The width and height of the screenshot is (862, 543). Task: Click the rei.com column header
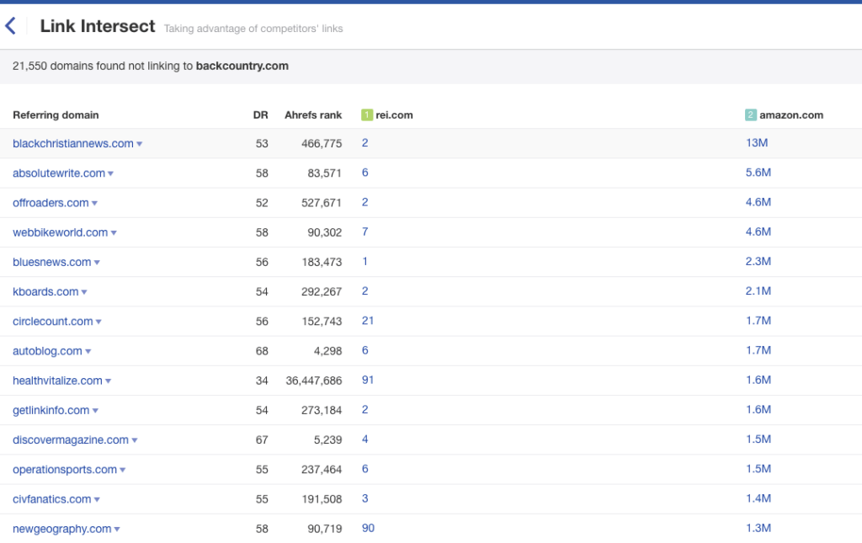tap(394, 114)
